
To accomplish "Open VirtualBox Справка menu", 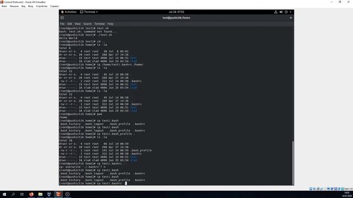I will (54, 6).
